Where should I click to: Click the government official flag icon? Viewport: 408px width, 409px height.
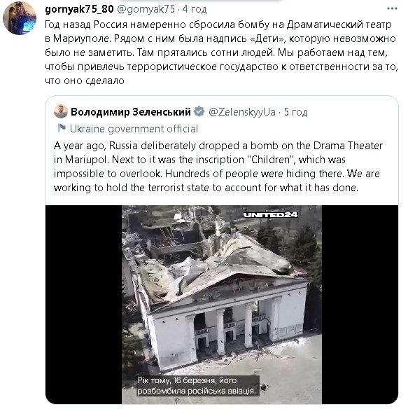coord(62,128)
